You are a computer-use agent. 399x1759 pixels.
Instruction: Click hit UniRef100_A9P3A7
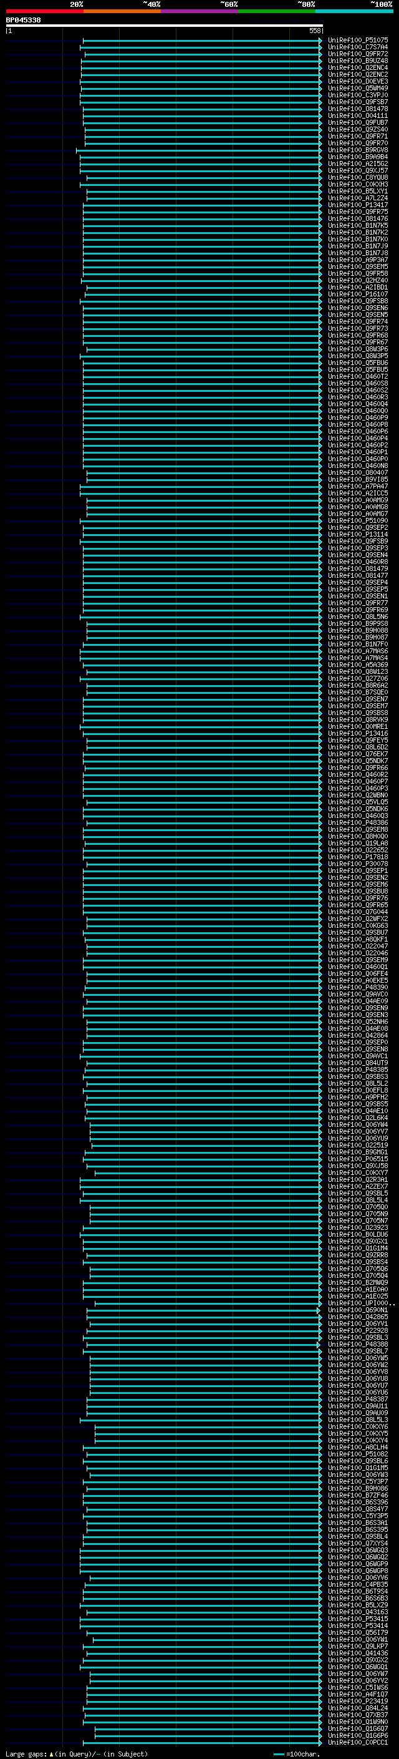(358, 260)
